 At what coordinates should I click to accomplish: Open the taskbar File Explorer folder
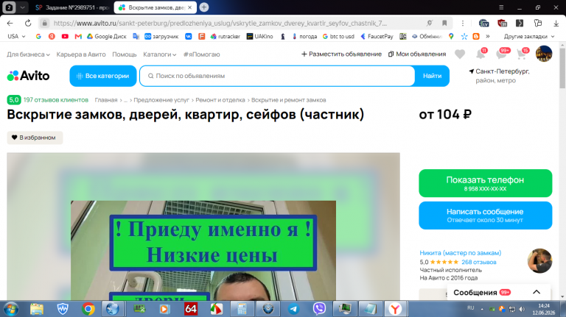click(37, 309)
